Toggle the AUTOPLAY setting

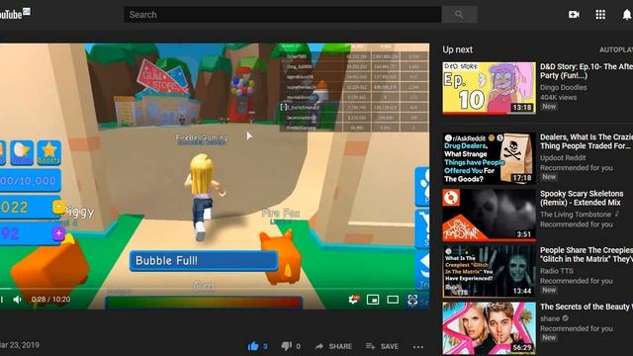[616, 49]
